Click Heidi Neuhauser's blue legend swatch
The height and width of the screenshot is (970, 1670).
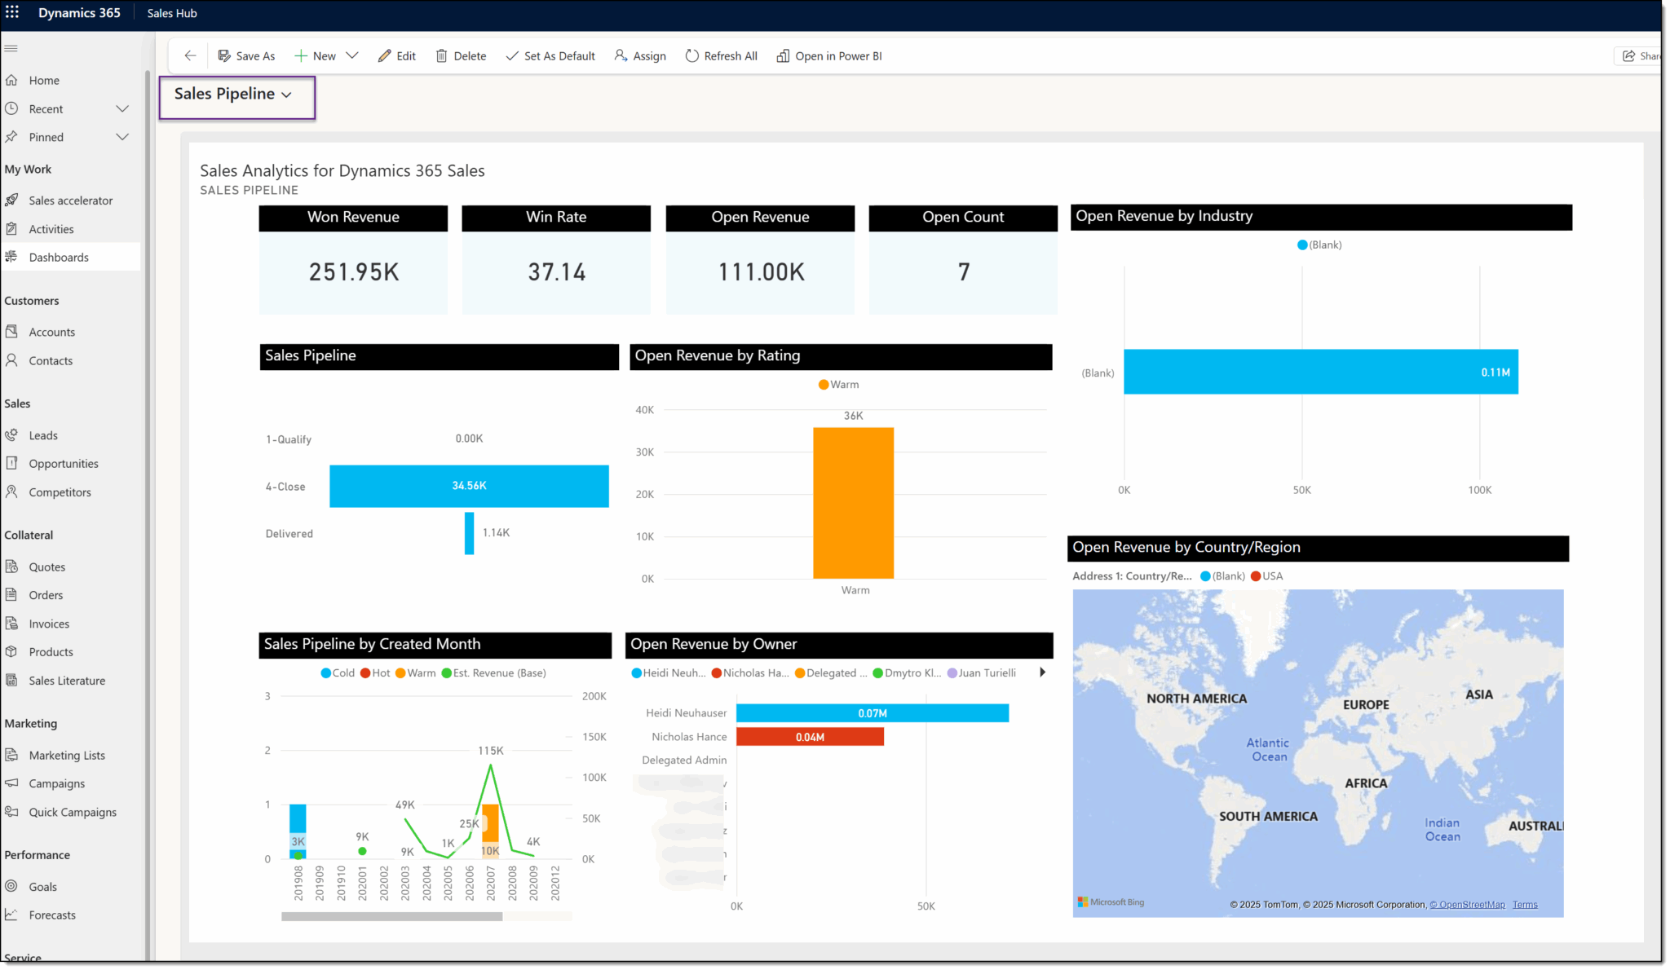click(x=635, y=672)
